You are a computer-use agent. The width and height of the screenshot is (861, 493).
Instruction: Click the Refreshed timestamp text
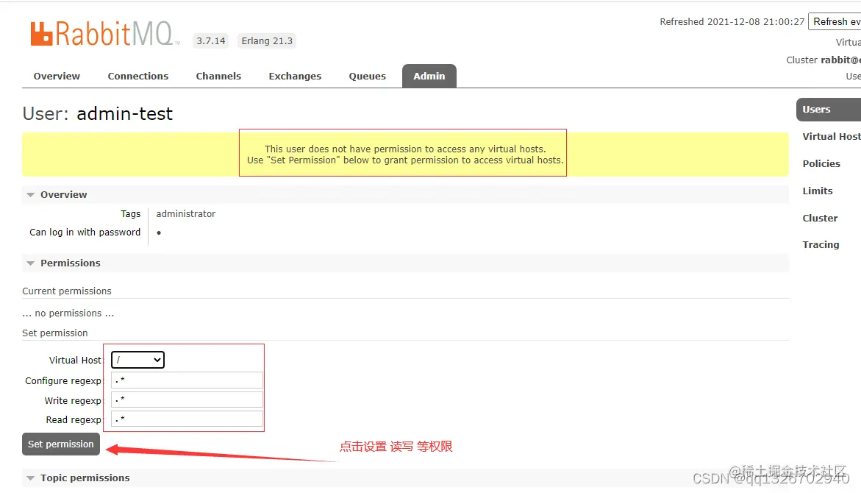click(732, 21)
